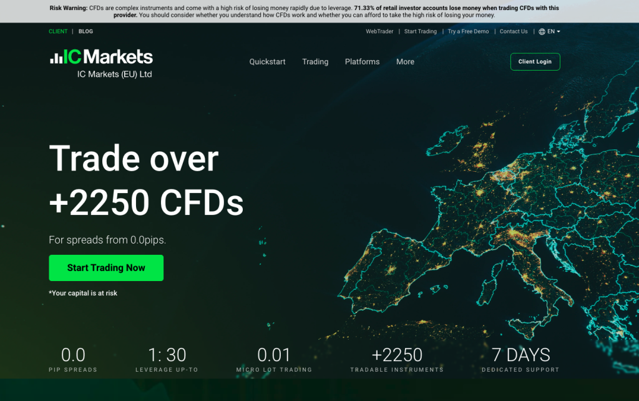
Task: Click the 1:30 Leverage Up-To statistic
Action: point(167,359)
